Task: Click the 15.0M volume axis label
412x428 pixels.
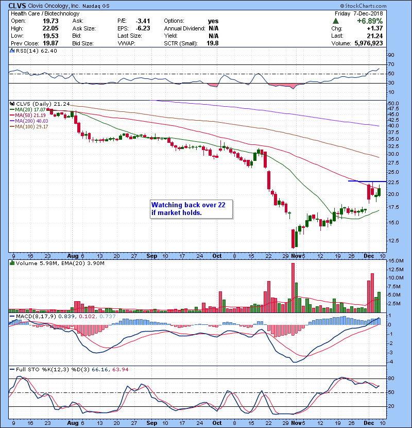Action: (396, 261)
